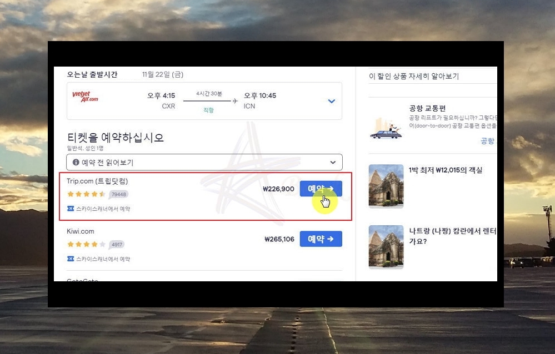The width and height of the screenshot is (555, 354).
Task: Click the 공항 교통편 heading
Action: (x=427, y=108)
